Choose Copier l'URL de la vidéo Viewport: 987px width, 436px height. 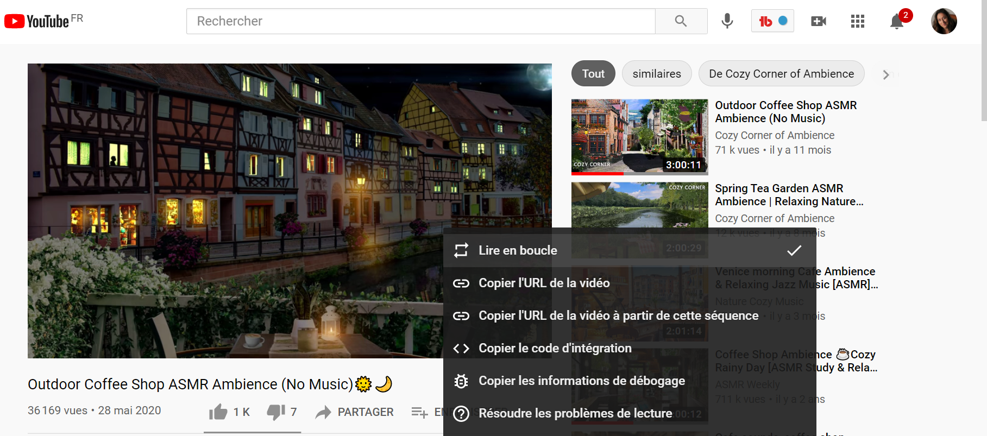[630, 283]
